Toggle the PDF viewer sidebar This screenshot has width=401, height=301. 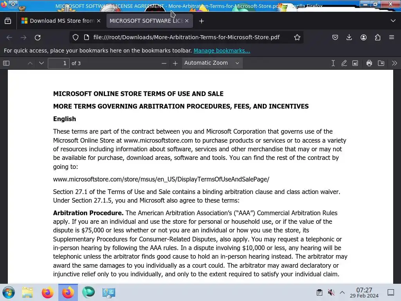[x=6, y=63]
